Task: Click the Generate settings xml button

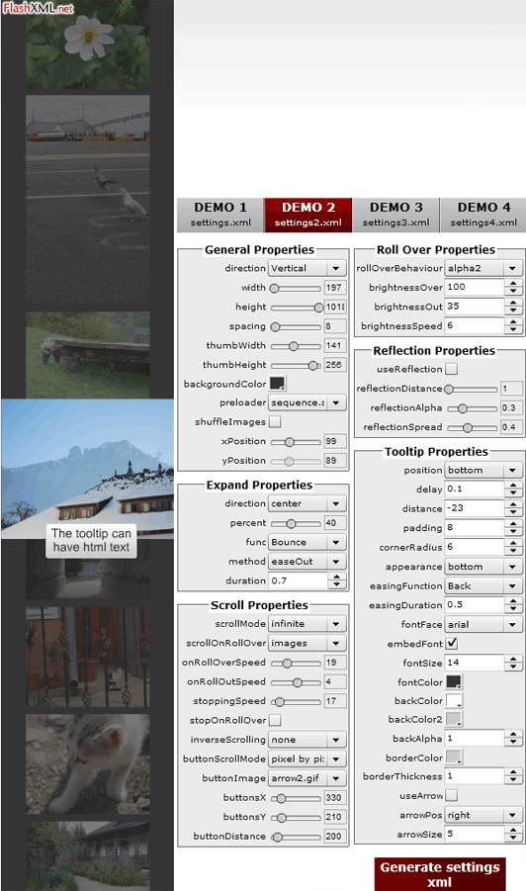Action: [440, 874]
